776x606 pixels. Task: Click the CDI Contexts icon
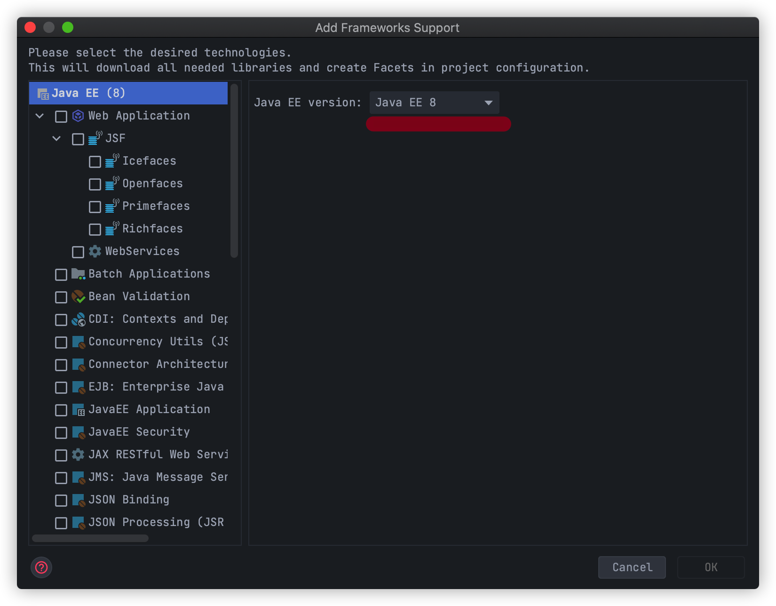coord(78,319)
